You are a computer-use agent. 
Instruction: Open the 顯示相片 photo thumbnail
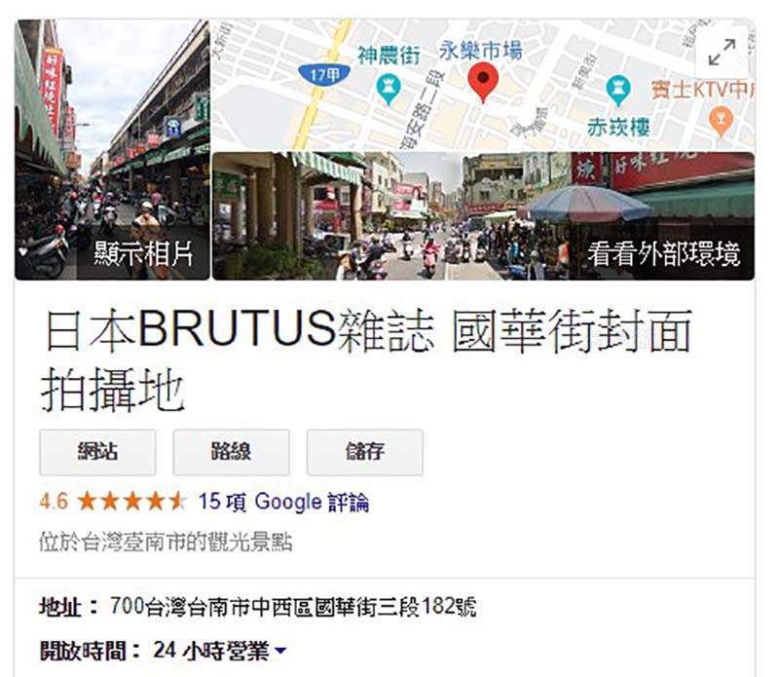(x=112, y=150)
